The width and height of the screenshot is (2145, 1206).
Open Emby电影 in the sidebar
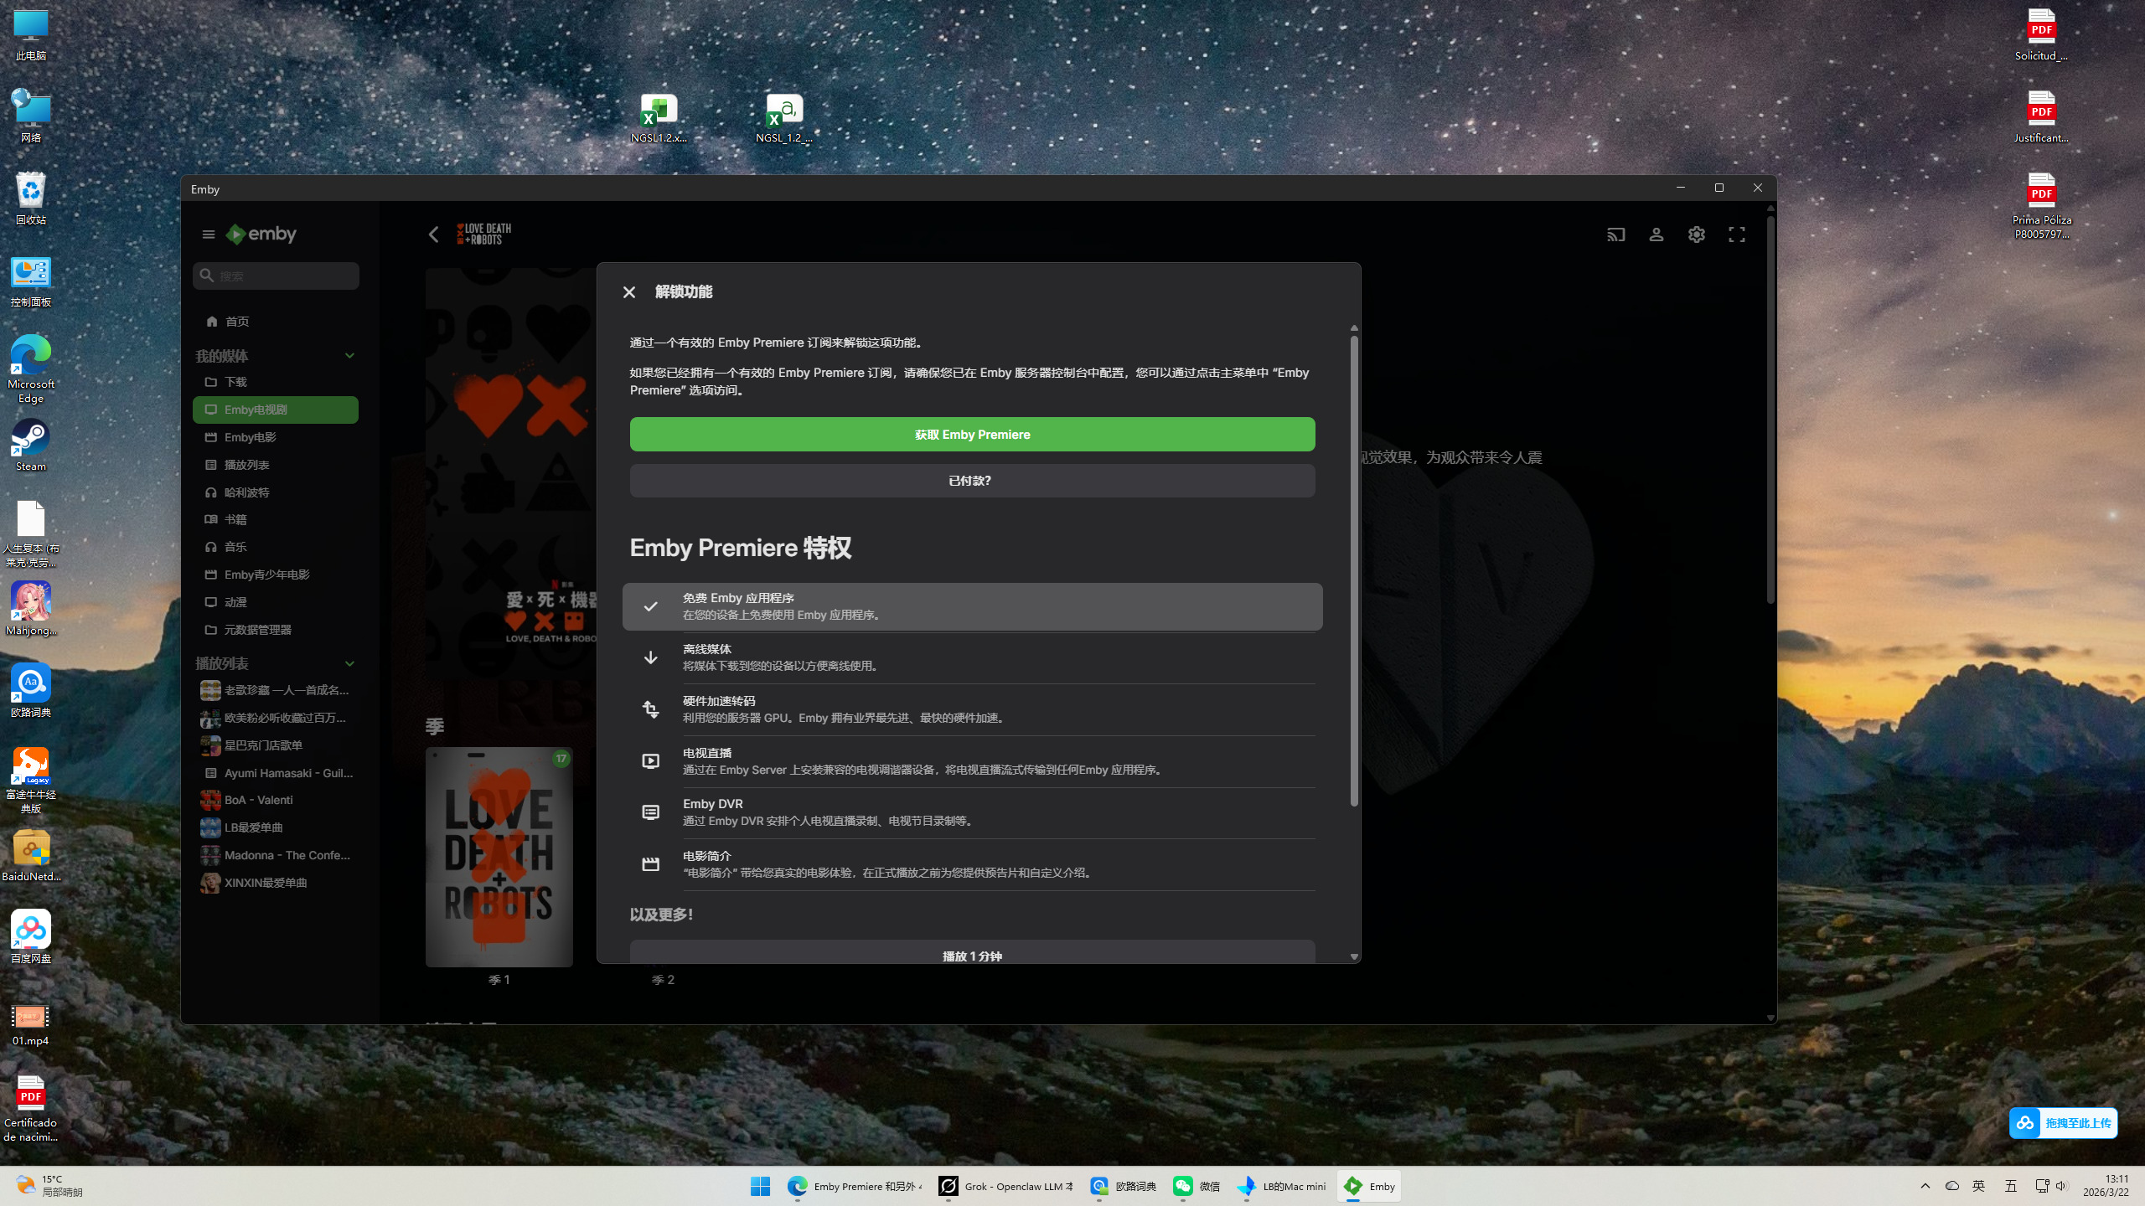tap(251, 437)
